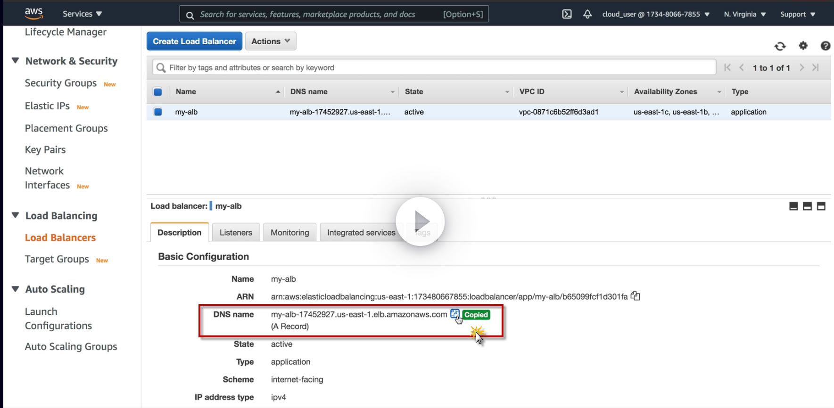Switch to the Monitoring tab
834x408 pixels.
(290, 233)
